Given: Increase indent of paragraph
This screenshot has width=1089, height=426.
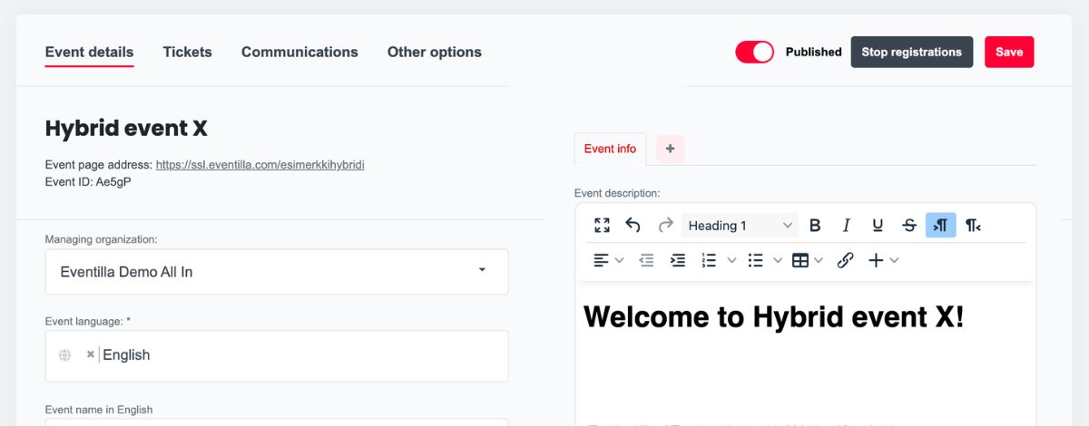Looking at the screenshot, I should 678,260.
